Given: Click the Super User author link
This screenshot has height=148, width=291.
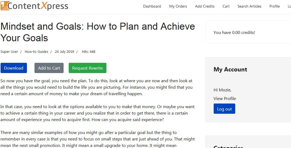Looking at the screenshot, I should [x=9, y=51].
